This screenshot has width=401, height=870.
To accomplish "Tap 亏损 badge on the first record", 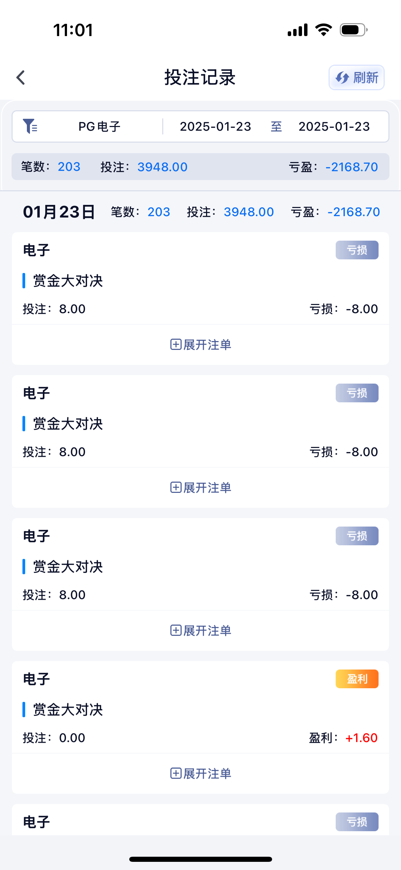I will (357, 250).
